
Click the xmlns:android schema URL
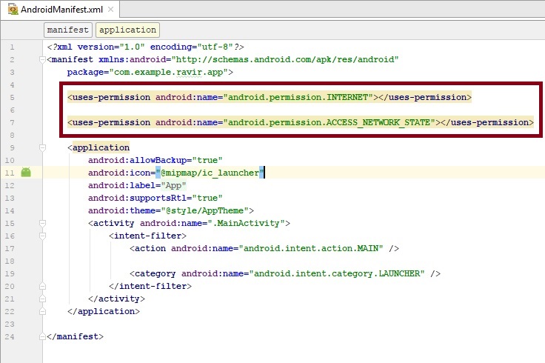285,59
